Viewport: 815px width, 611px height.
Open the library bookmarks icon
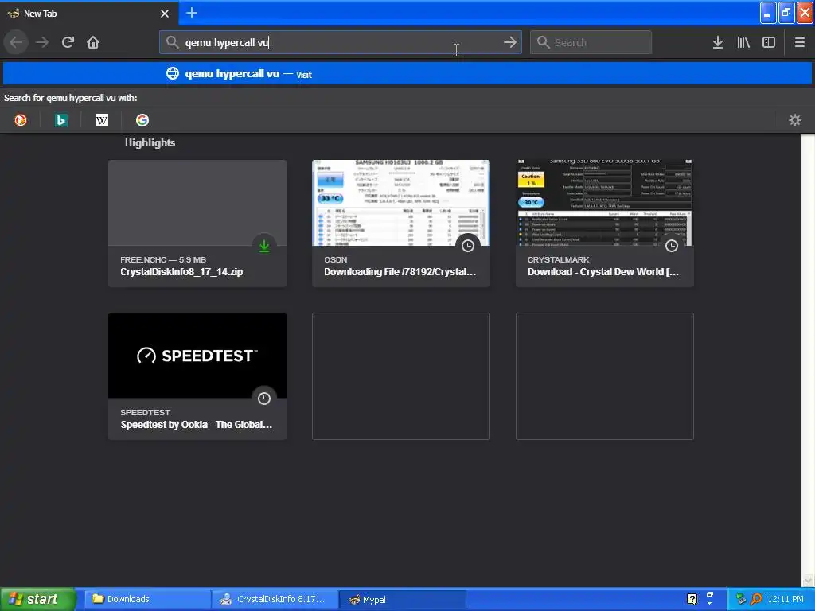click(743, 43)
